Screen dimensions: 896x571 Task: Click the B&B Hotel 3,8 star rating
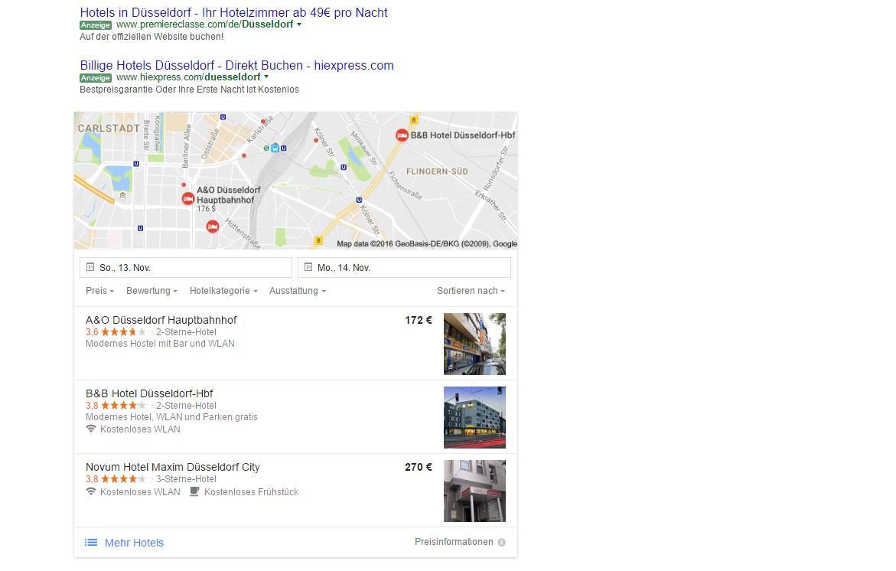tap(116, 406)
